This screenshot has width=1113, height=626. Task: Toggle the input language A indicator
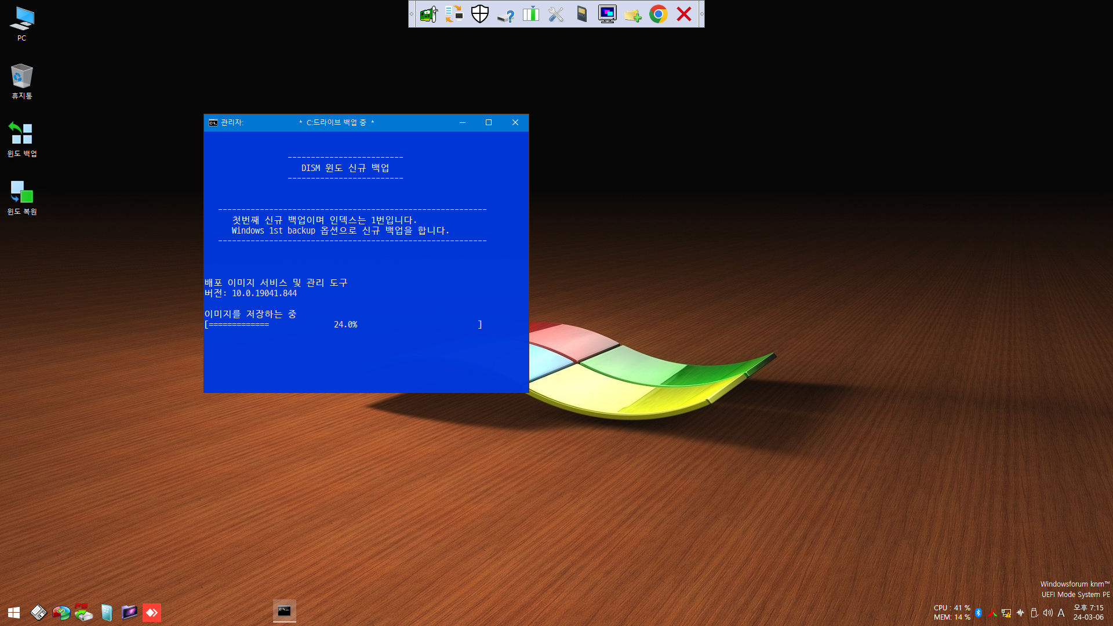pos(1061,613)
